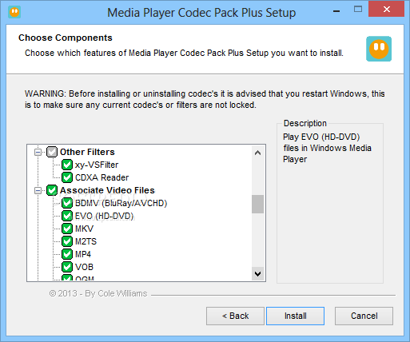
Task: Select the CDXA Reader tree item label
Action: (x=102, y=177)
